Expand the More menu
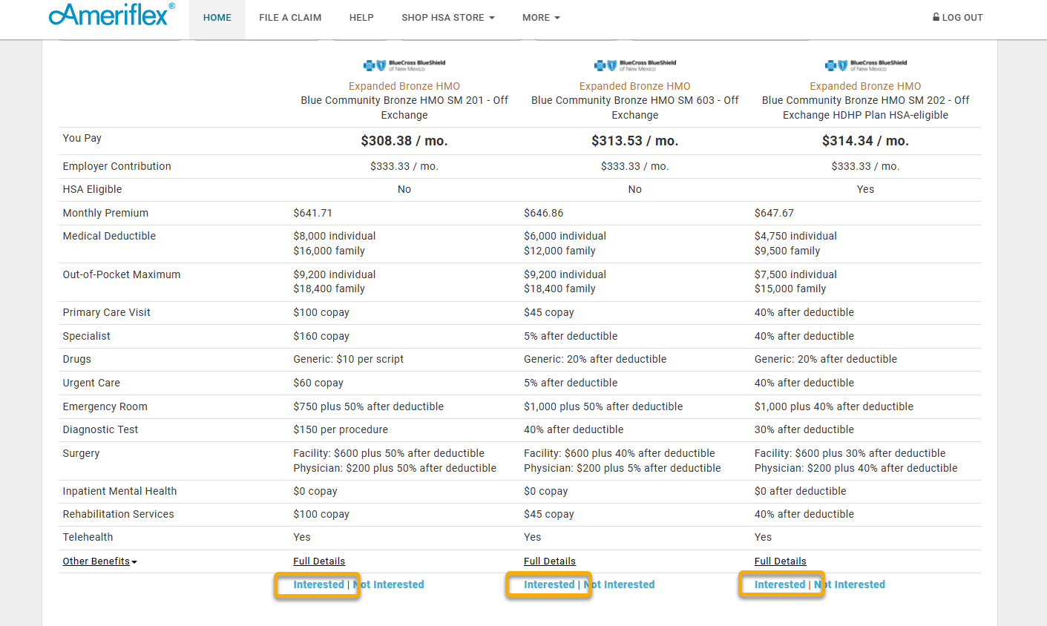Screen dimensions: 1047x626 point(541,18)
